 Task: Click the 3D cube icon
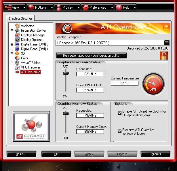[17, 54]
